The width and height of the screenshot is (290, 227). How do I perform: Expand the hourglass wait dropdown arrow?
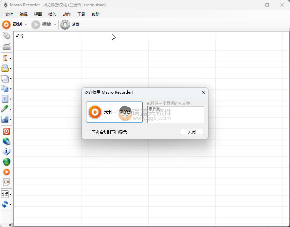click(x=11, y=59)
